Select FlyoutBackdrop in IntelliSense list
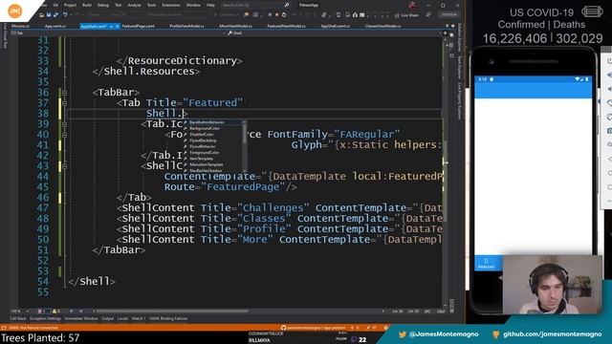Screen dimensions: 612x344 (x=212, y=140)
